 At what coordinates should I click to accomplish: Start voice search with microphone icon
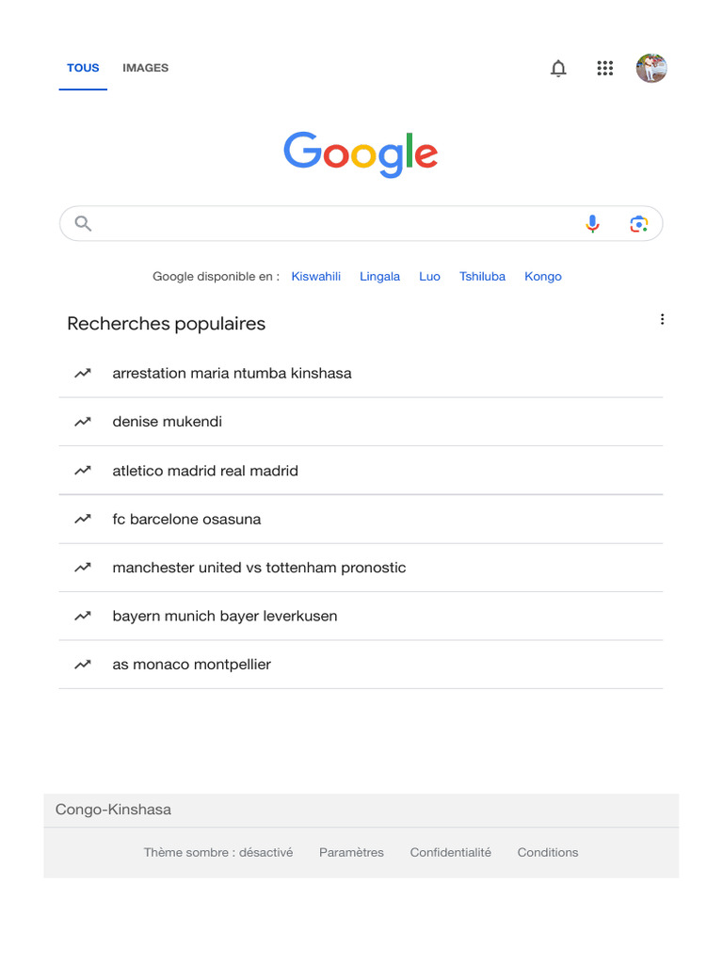[x=592, y=224]
